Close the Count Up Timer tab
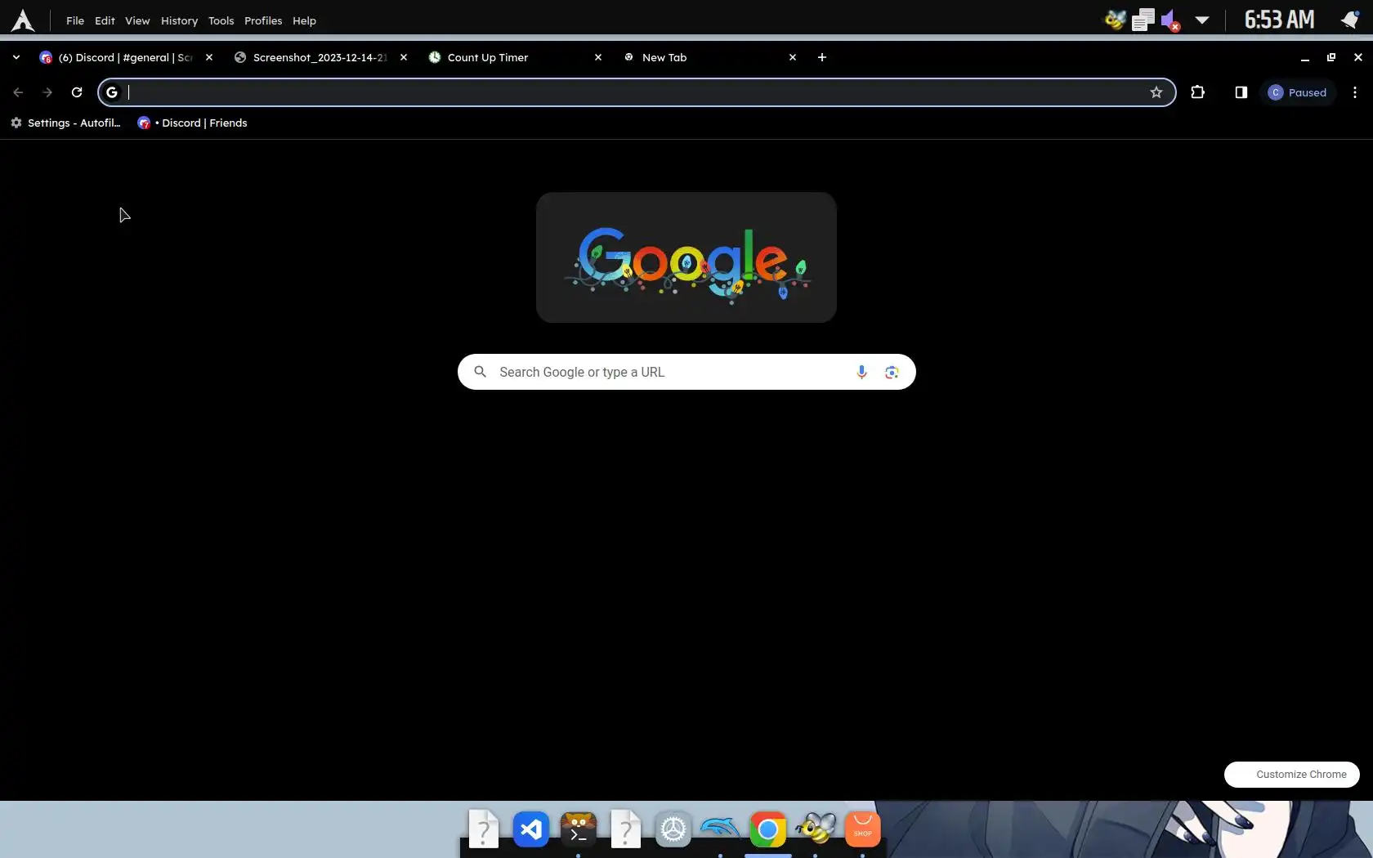This screenshot has width=1373, height=858. tap(598, 57)
